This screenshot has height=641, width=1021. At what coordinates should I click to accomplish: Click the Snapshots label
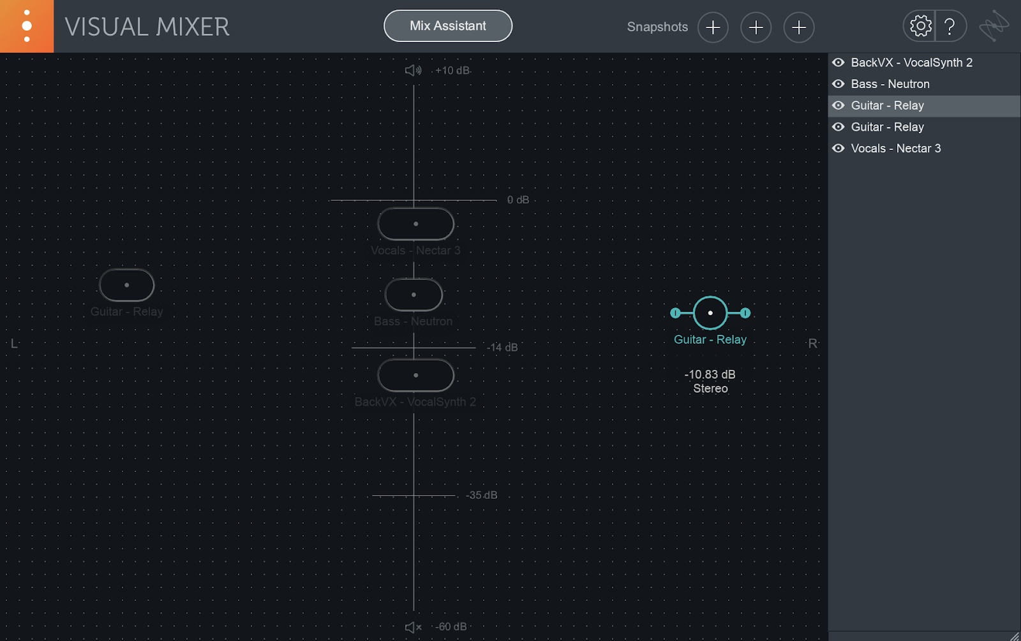(x=657, y=27)
